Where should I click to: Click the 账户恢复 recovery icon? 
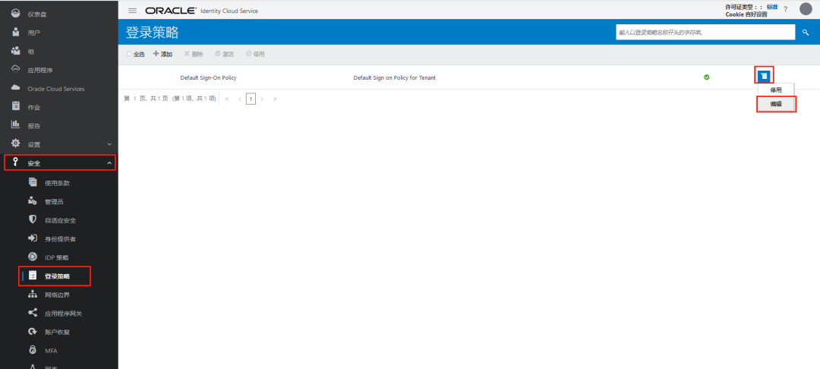pyautogui.click(x=33, y=331)
